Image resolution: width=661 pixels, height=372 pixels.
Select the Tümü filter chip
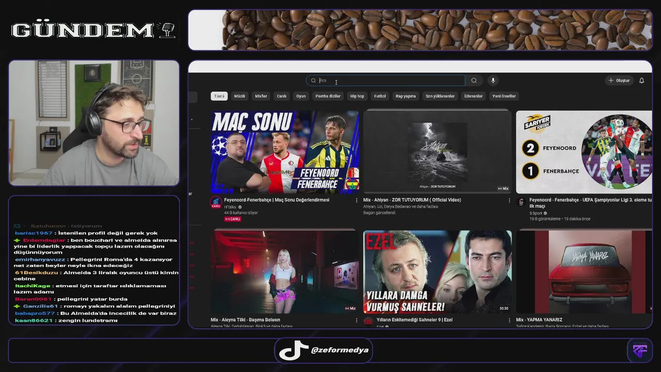pyautogui.click(x=219, y=96)
